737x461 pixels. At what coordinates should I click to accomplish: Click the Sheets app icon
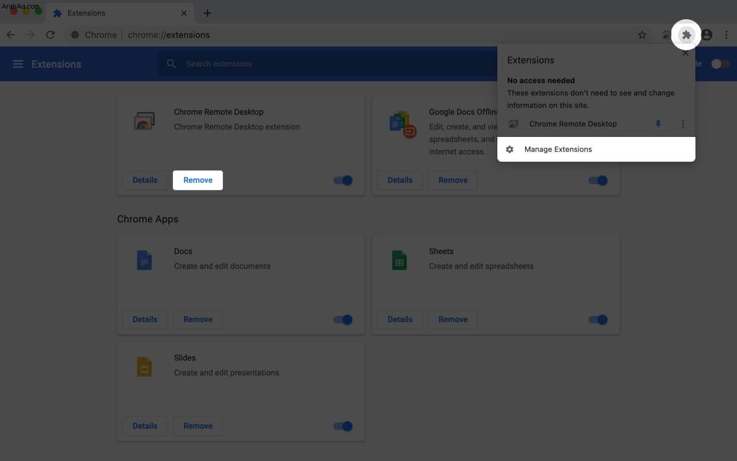pyautogui.click(x=399, y=260)
